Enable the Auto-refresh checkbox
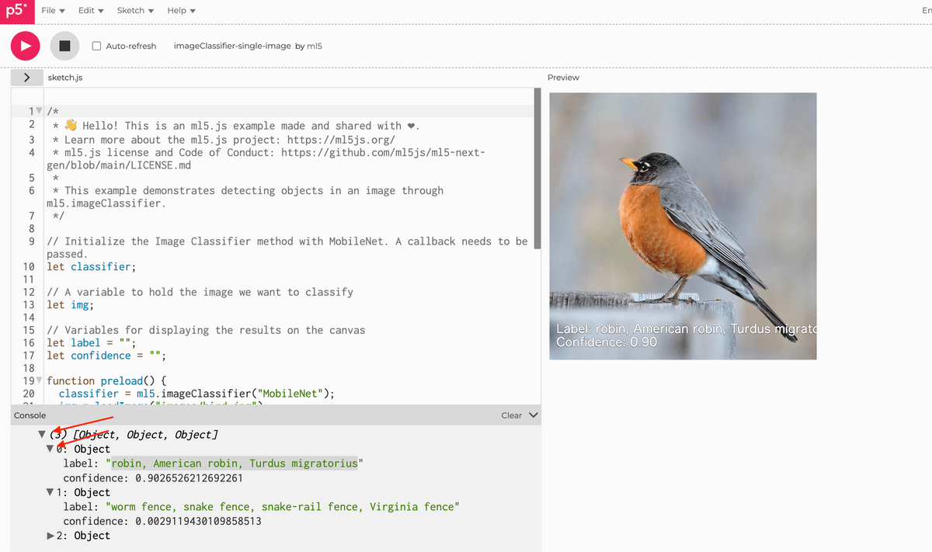 point(96,46)
